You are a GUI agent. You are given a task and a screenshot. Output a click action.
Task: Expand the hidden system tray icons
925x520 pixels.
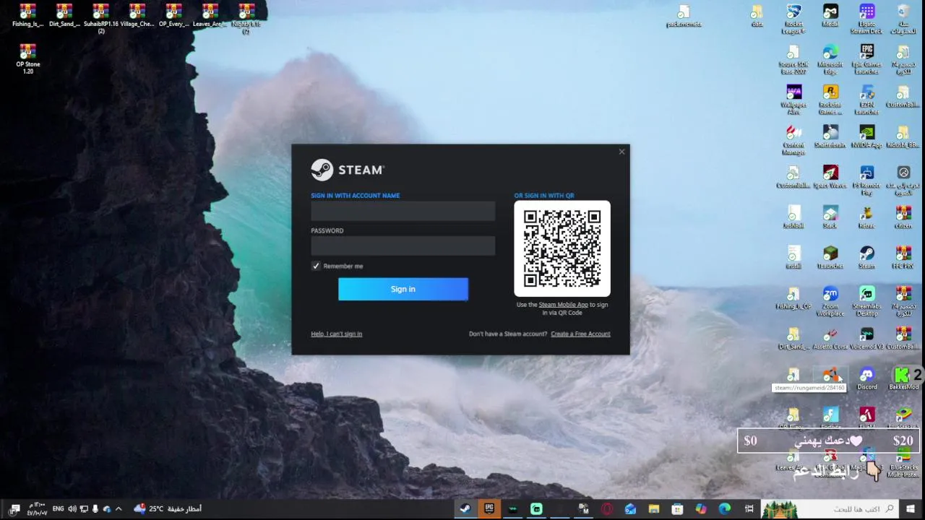tap(119, 509)
